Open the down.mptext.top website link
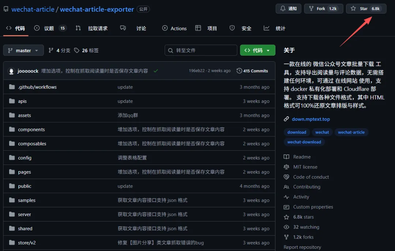Viewport: 395px width, 251px height. point(311,119)
